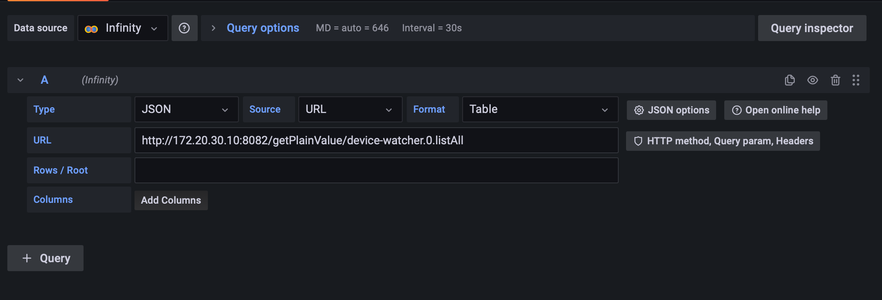Click the drag handle for query A
Image resolution: width=882 pixels, height=300 pixels.
(x=856, y=80)
